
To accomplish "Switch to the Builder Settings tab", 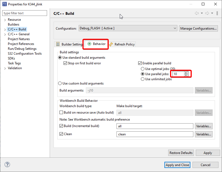I will click(69, 44).
